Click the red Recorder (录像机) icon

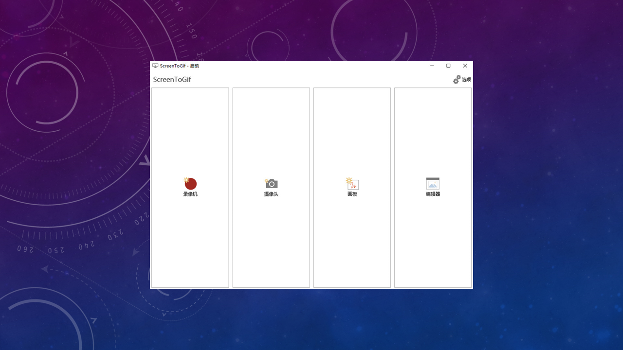tap(190, 183)
